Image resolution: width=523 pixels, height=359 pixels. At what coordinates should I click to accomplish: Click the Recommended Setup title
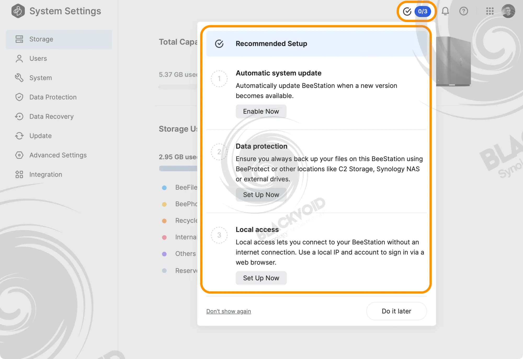[271, 43]
